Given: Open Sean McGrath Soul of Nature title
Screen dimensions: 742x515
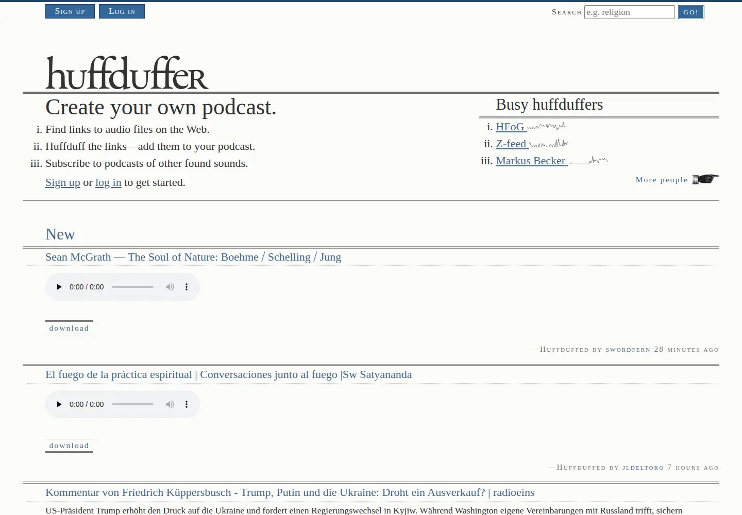Looking at the screenshot, I should point(193,257).
